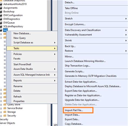Choose Generate In-Memory OLTP Migration Checklists
128x126 pixels.
coord(93,76)
